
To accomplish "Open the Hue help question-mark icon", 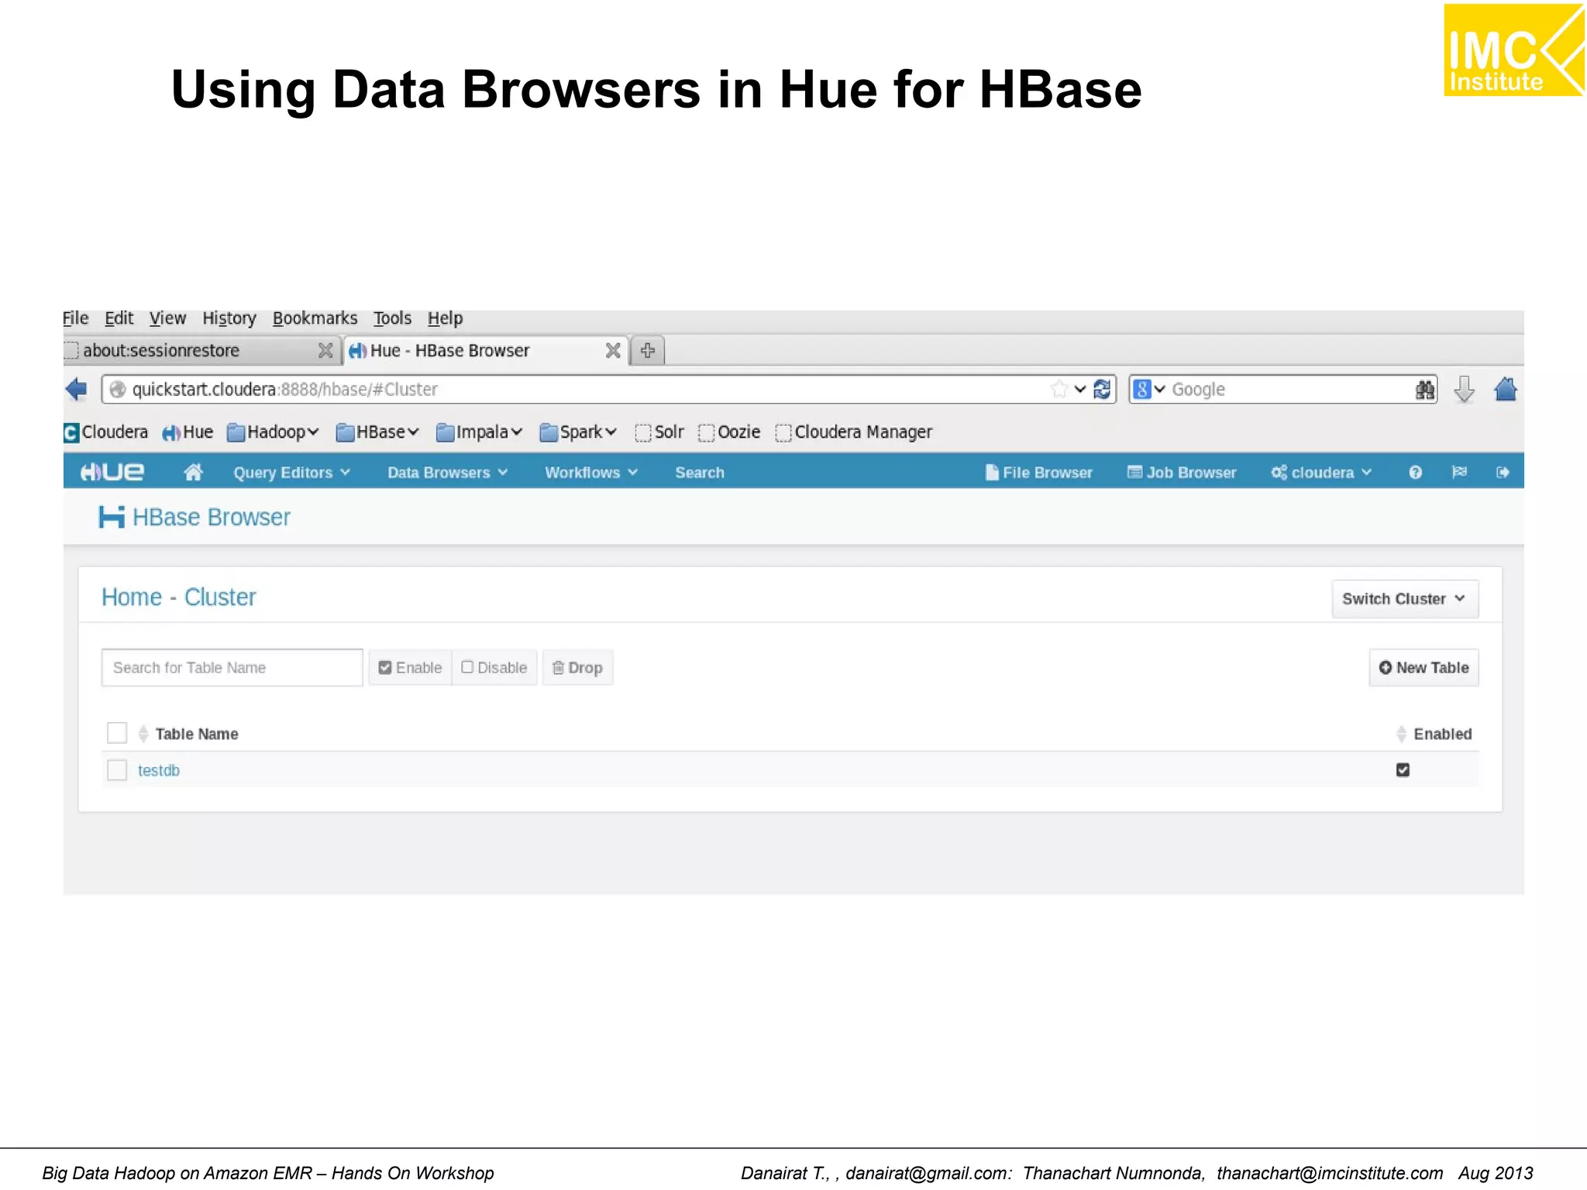I will [1415, 473].
